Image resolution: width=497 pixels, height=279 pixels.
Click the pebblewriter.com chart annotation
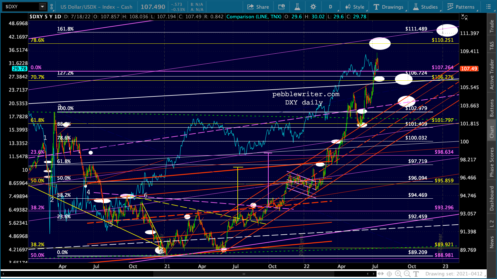point(306,94)
